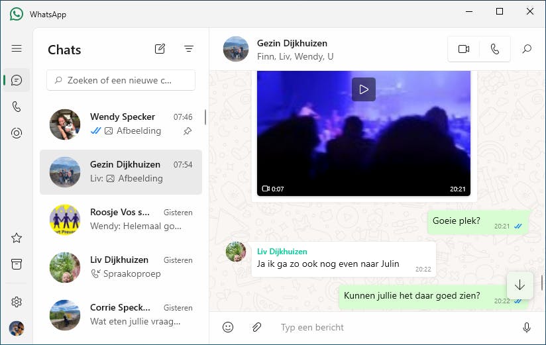
Task: Open the Chats tab in sidebar
Action: tap(17, 80)
